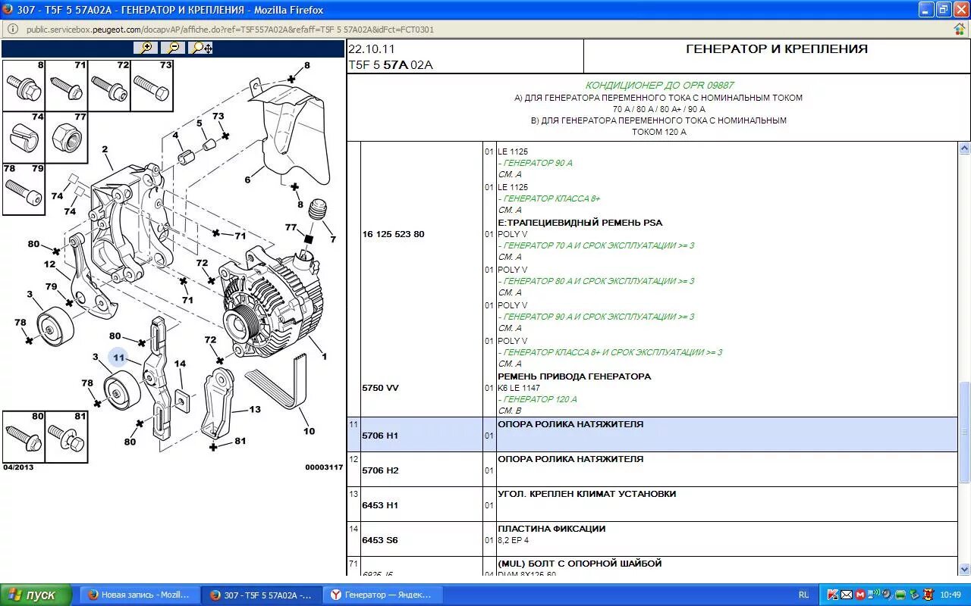This screenshot has width=971, height=606.
Task: Click callout 2 support bracket in diagram
Action: tap(105, 149)
